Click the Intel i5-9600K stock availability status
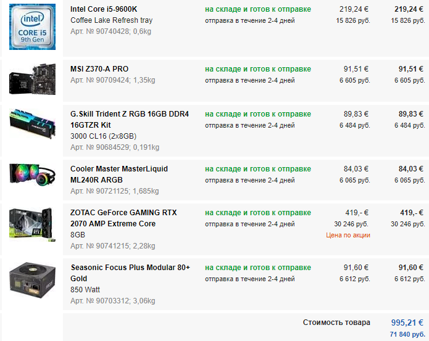This screenshot has width=429, height=341. click(258, 10)
